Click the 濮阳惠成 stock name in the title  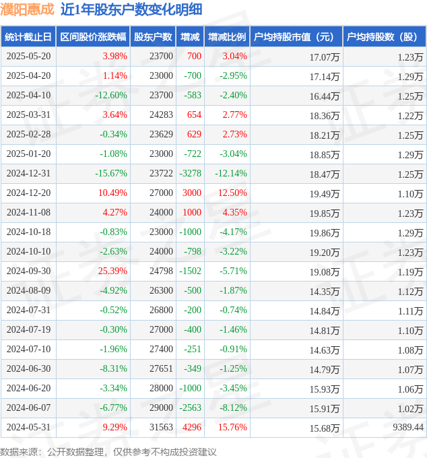[x=27, y=9]
